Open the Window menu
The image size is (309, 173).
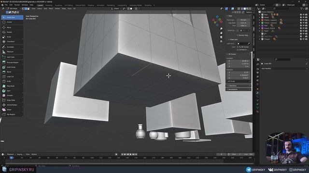[x=25, y=5]
